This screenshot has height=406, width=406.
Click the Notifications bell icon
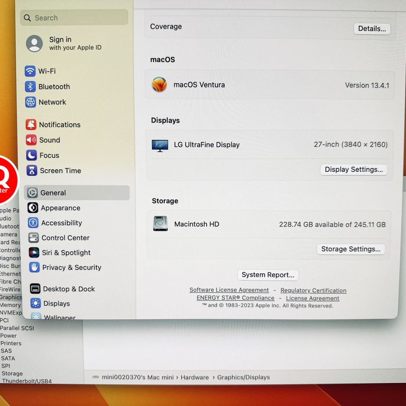click(31, 125)
